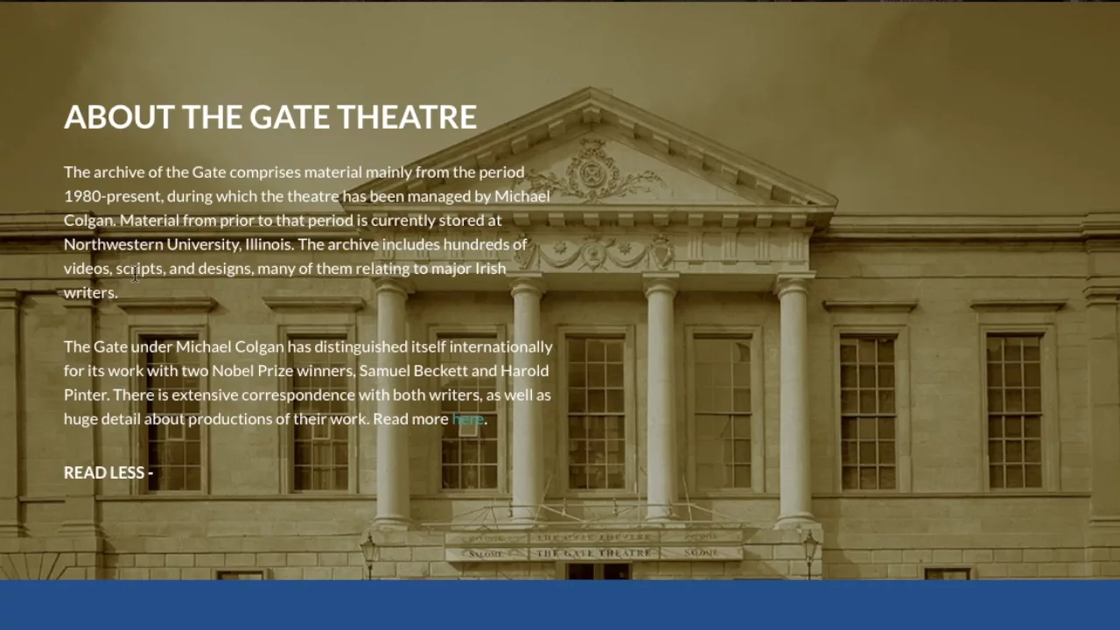This screenshot has height=630, width=1120.
Task: Click the paragraph beginning 'The archive of the Gate'
Action: point(307,232)
